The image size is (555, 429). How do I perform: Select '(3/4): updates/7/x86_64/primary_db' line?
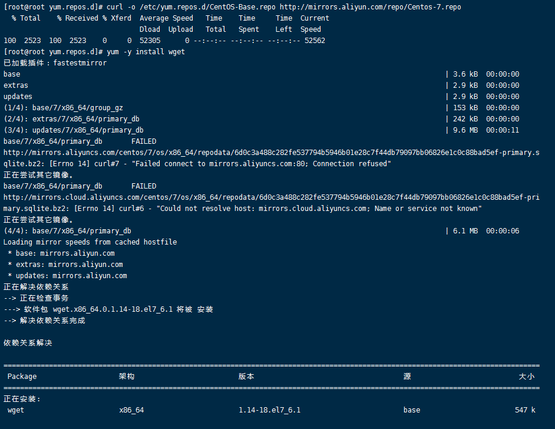point(261,130)
